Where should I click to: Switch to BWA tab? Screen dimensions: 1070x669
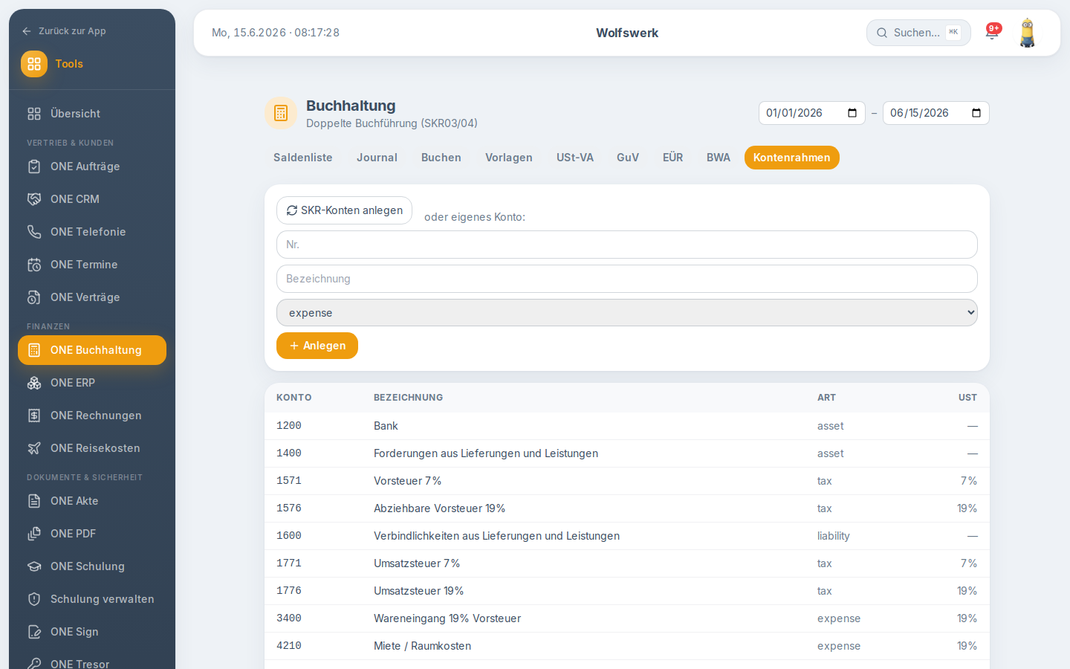719,158
